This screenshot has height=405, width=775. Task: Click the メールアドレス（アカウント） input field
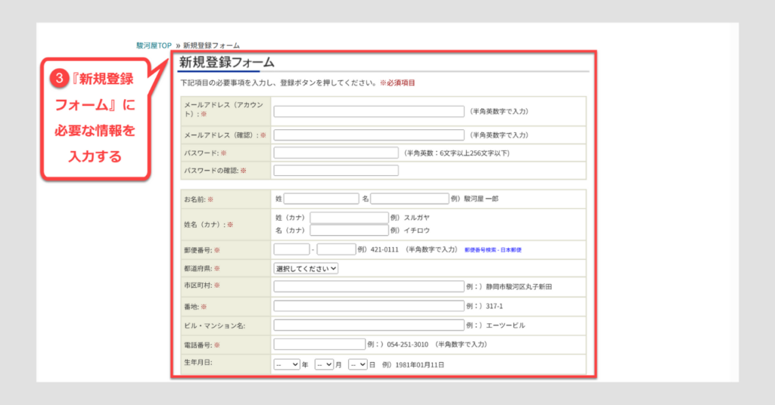coord(369,112)
